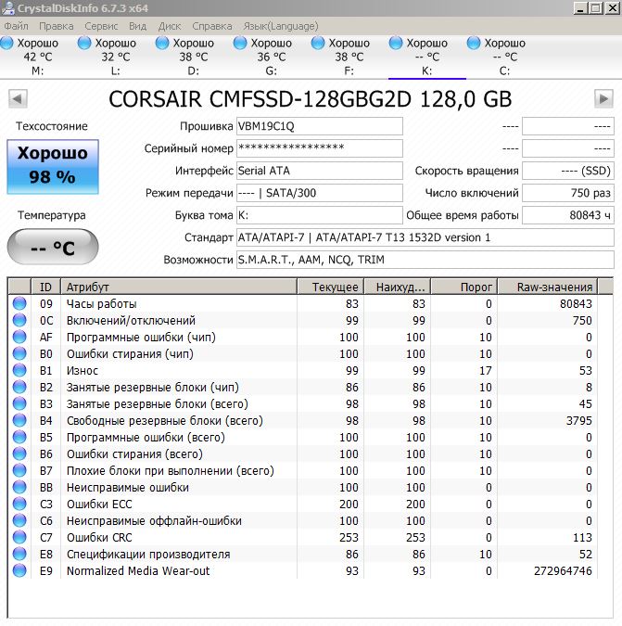Select disk F: status tab

(x=349, y=57)
